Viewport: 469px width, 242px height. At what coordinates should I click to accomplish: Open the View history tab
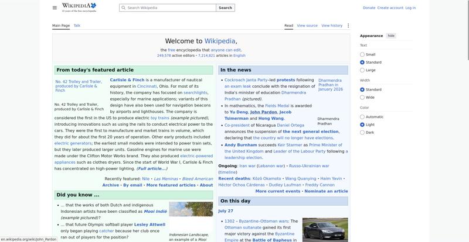click(x=332, y=26)
